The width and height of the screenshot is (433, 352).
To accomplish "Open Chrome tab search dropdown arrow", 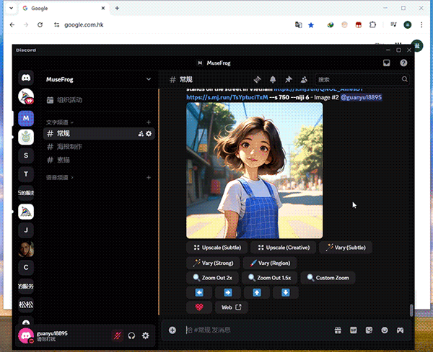I will pyautogui.click(x=11, y=8).
